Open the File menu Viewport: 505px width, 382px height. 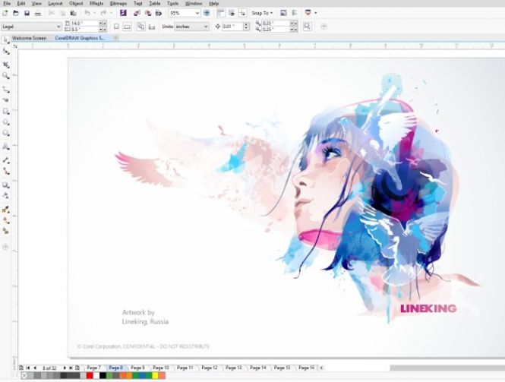click(6, 4)
